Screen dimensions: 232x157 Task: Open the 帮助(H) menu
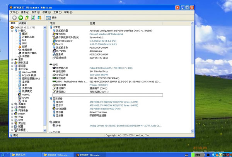(68, 12)
